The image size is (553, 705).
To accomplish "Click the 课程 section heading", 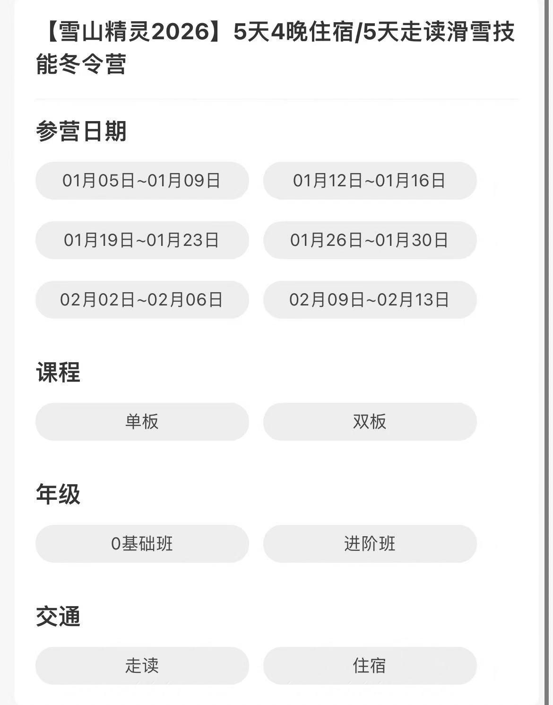I will [58, 372].
